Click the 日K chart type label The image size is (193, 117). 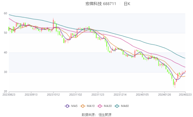point(127,4)
